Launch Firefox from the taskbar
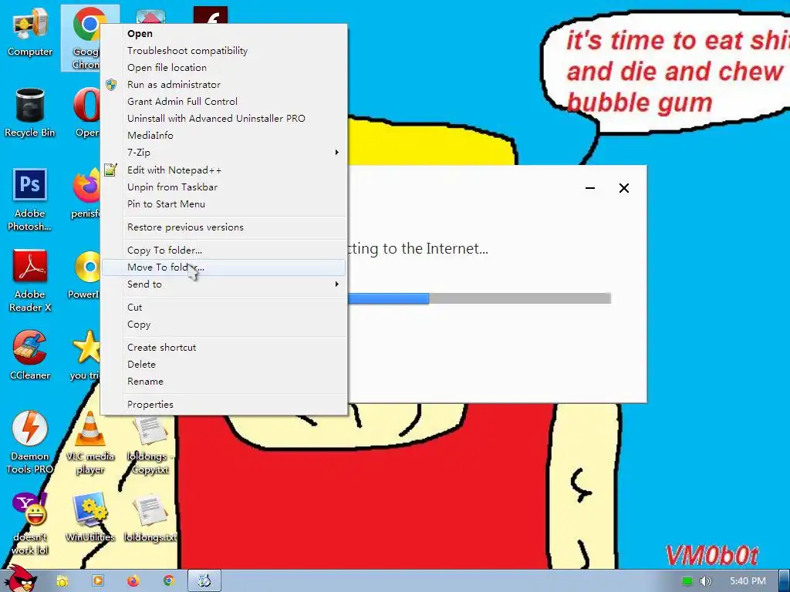Viewport: 790px width, 592px height. point(133,581)
